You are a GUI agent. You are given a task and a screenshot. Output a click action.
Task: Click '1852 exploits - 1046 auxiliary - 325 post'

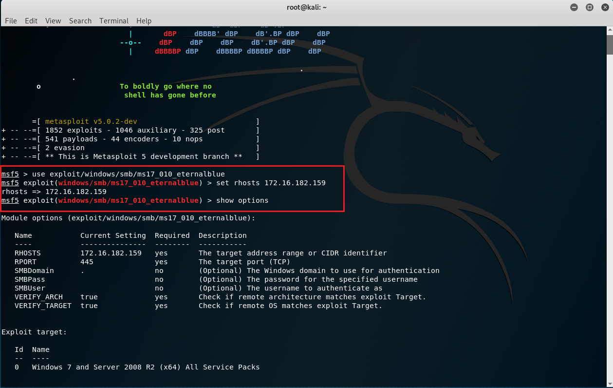[135, 130]
